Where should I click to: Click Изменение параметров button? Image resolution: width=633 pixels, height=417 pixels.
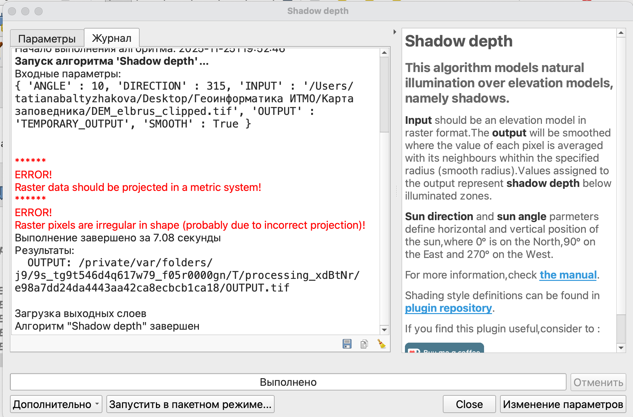[563, 404]
